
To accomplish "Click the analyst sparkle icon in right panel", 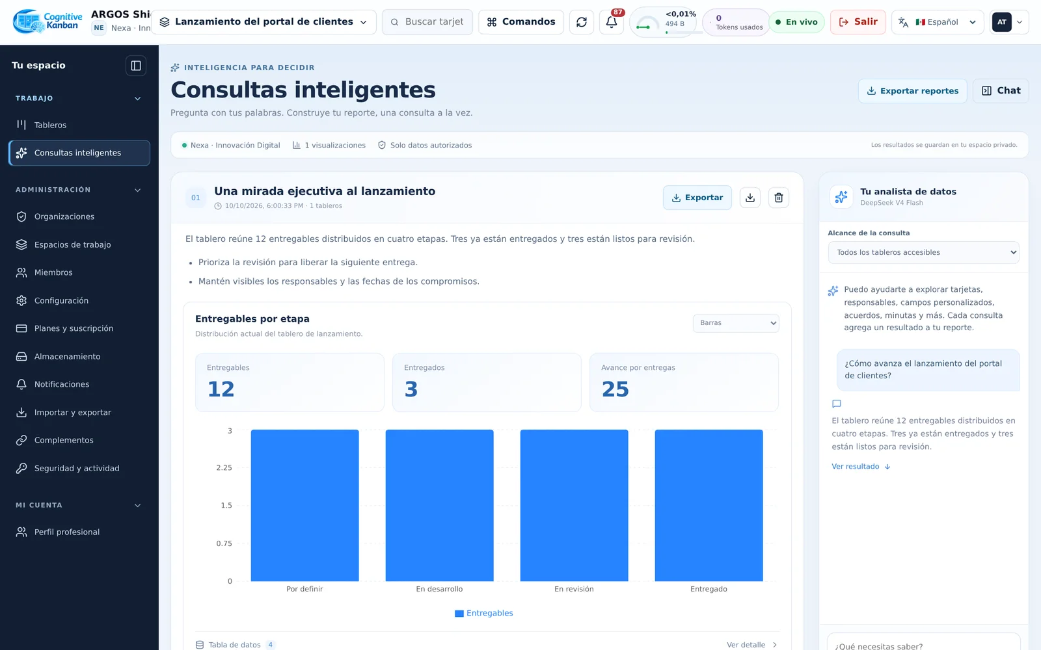I will click(x=841, y=196).
